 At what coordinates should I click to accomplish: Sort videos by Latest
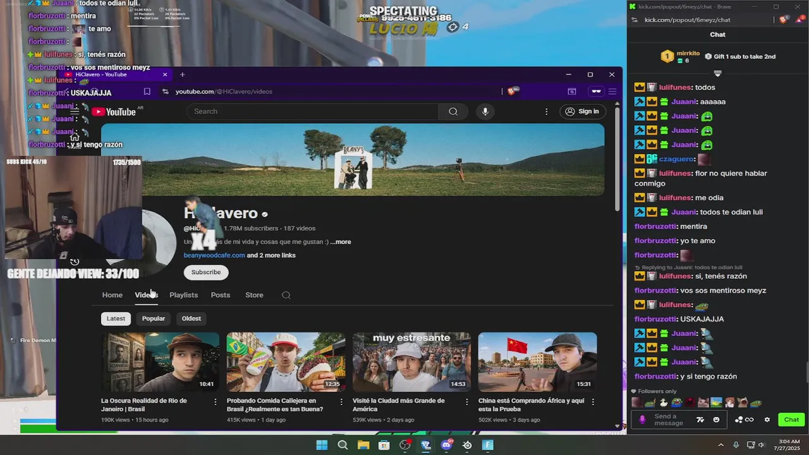(116, 318)
